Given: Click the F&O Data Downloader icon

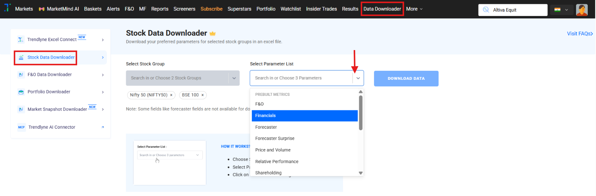Looking at the screenshot, I should tap(21, 74).
